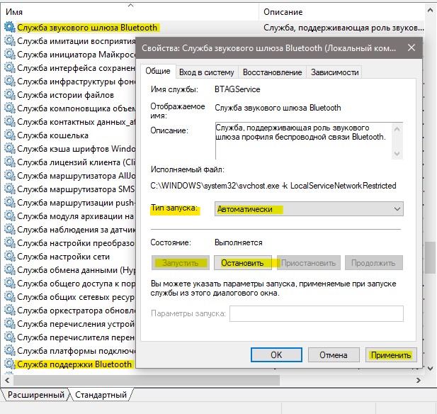Open the Тип запуска dropdown
This screenshot has height=414, width=437.
309,209
